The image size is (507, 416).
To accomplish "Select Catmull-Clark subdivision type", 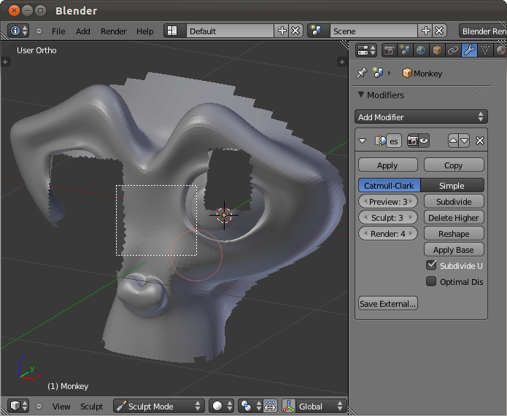I will pyautogui.click(x=389, y=185).
